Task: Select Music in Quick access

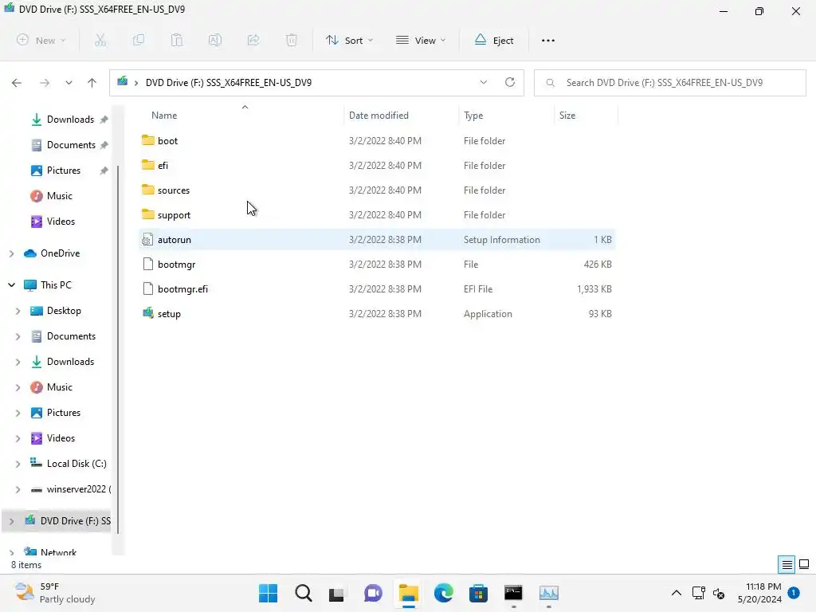Action: pyautogui.click(x=59, y=196)
